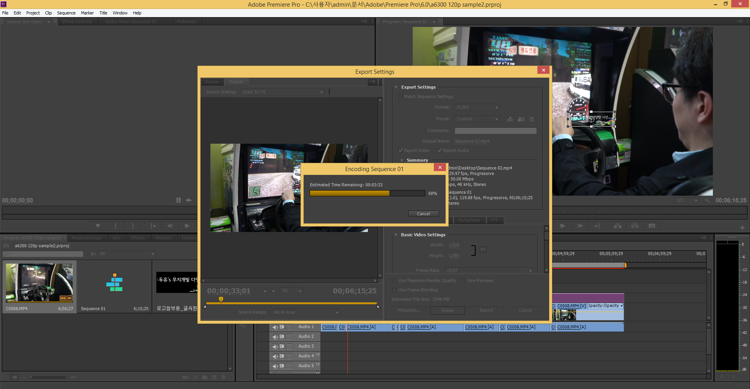Open the project panel In: All dropdown
750x389 pixels.
127,254
